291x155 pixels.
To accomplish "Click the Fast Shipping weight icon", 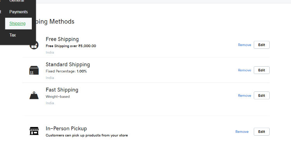I will click(34, 95).
